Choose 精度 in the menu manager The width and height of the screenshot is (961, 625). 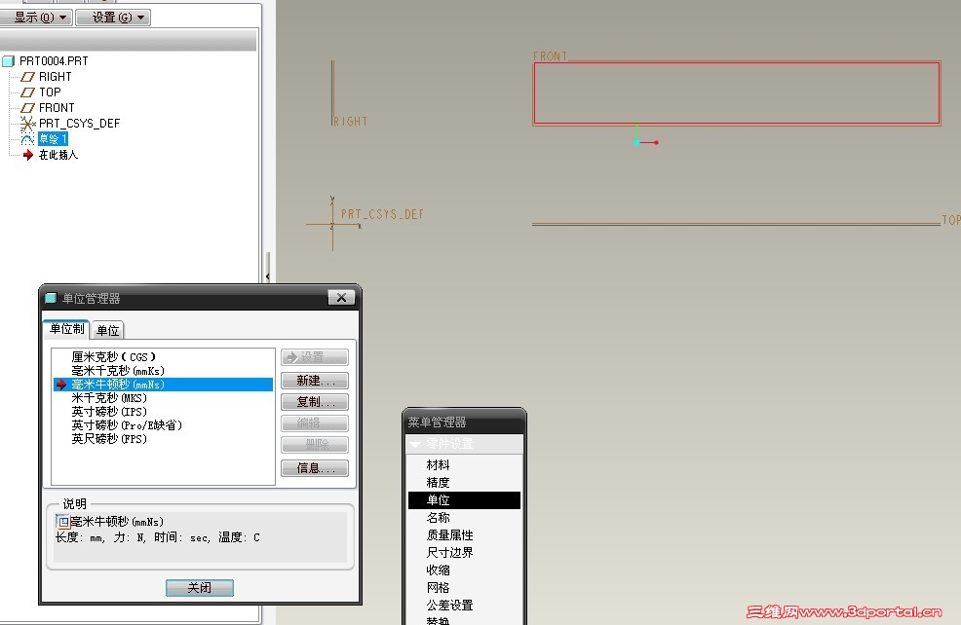pos(438,483)
